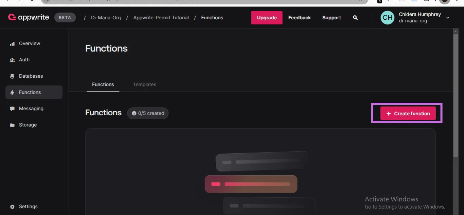Viewport: 464px width, 215px height.
Task: Go to Di-Maria-Org breadcrumb
Action: click(x=106, y=18)
